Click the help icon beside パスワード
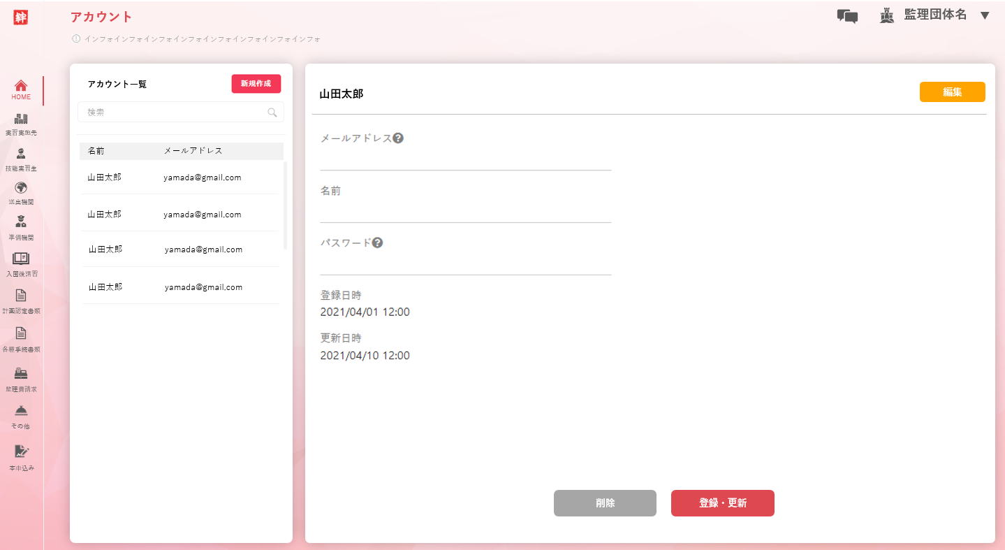 (377, 243)
